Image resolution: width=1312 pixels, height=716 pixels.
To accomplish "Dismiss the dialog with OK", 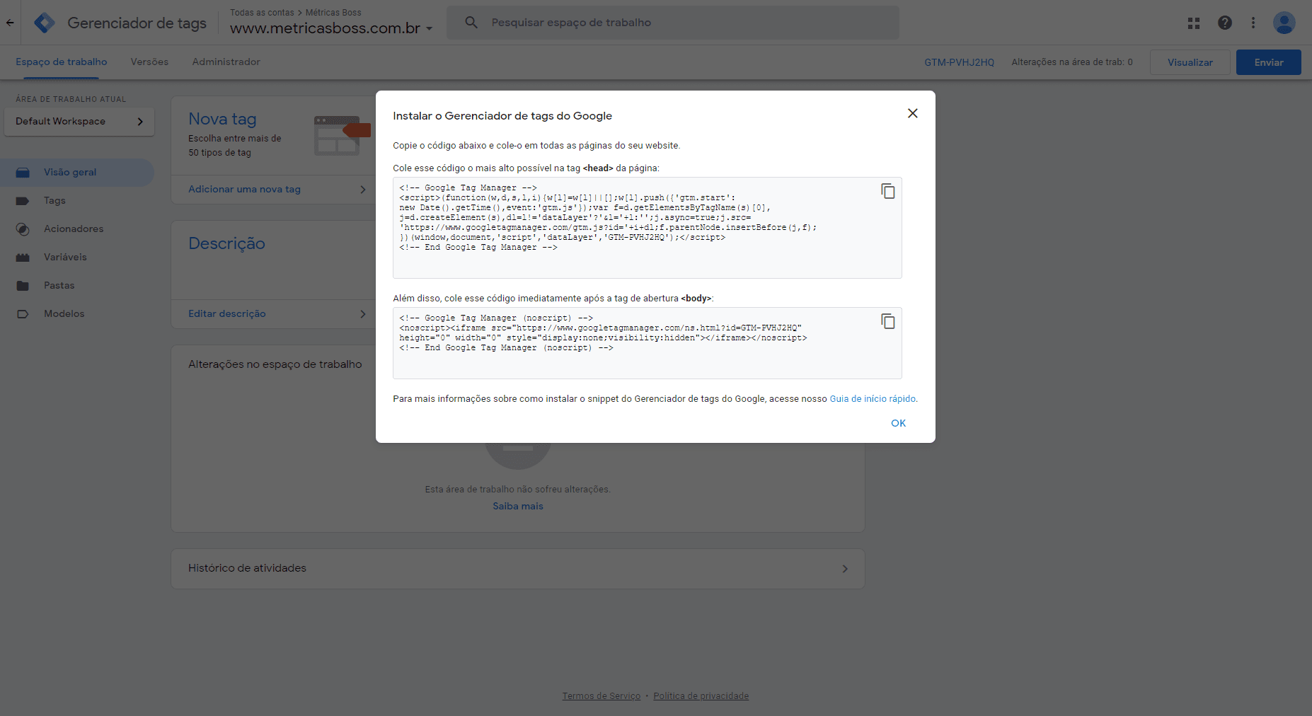I will [x=898, y=422].
